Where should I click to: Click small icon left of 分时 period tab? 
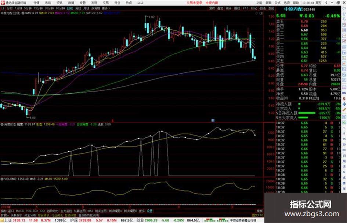point(3,8)
